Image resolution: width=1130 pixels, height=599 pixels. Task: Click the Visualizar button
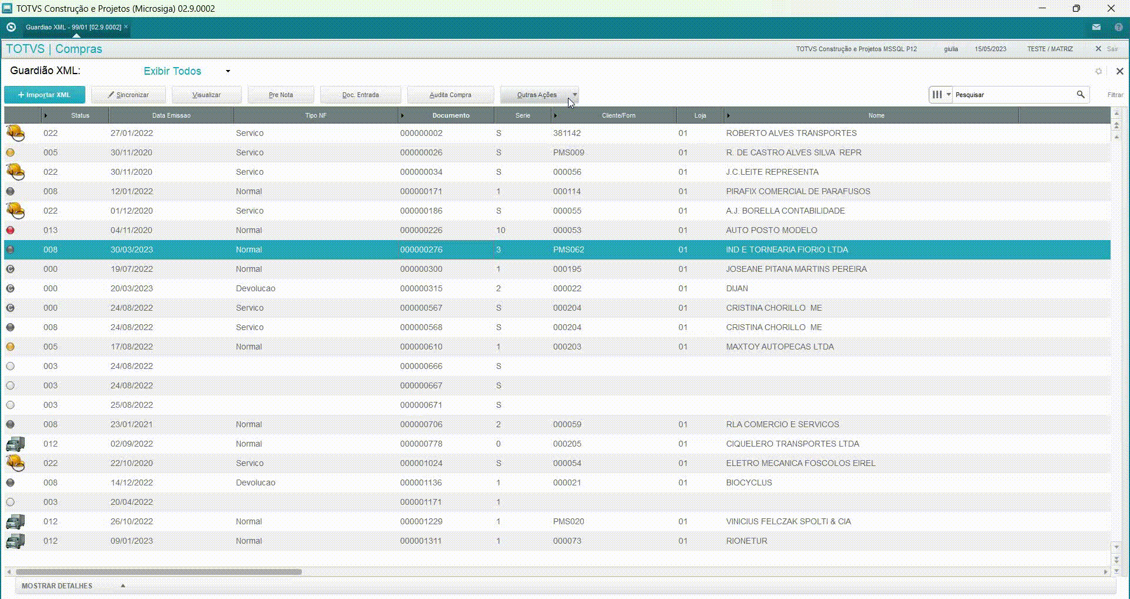pos(207,95)
